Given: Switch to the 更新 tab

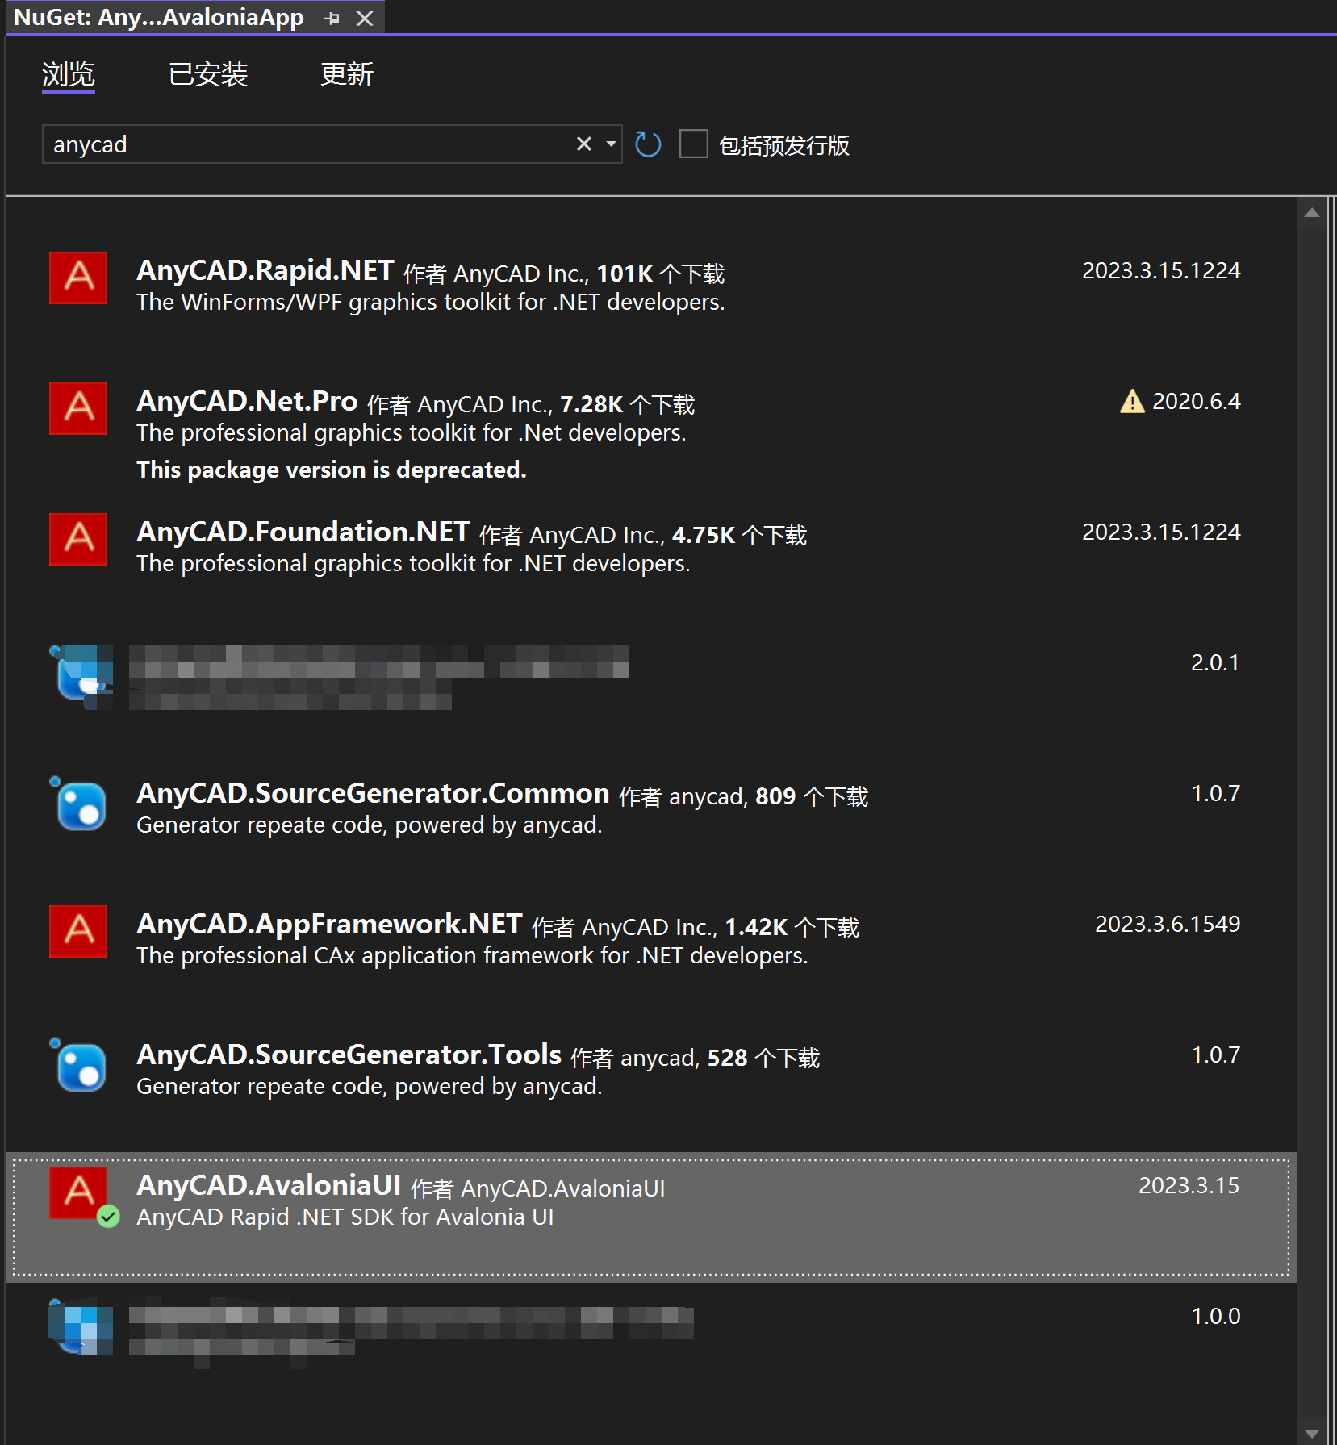Looking at the screenshot, I should click(x=347, y=74).
